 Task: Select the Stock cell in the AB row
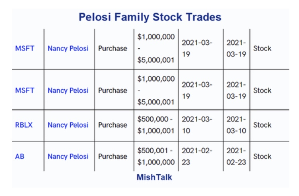tap(262, 157)
